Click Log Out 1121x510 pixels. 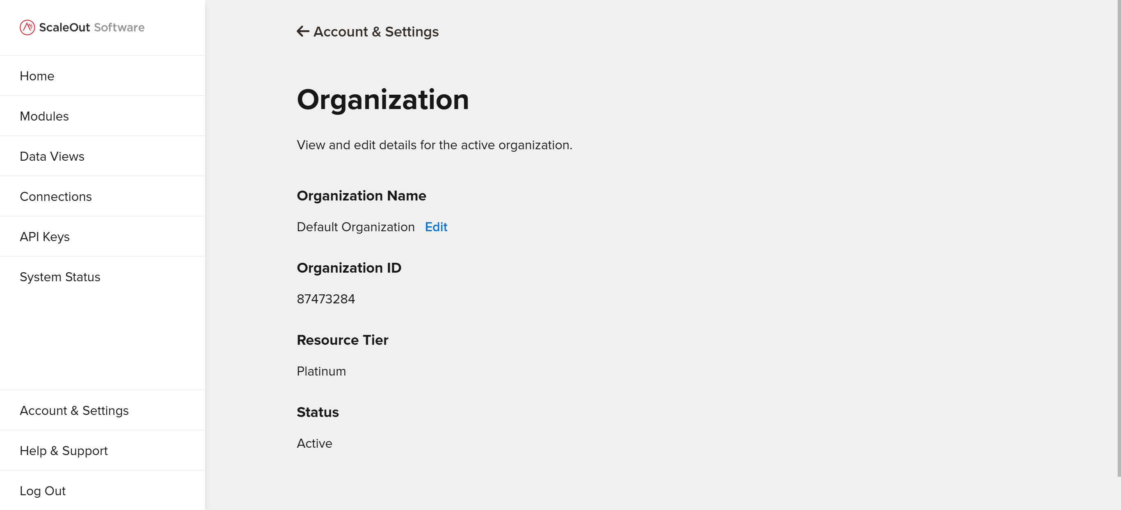(103, 490)
